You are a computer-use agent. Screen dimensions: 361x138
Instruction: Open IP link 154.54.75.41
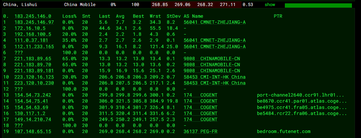[31, 101]
